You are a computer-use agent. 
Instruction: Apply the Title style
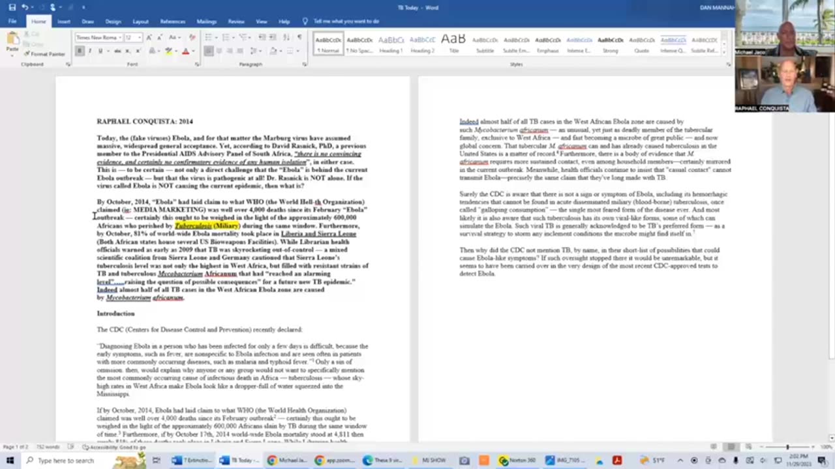click(453, 43)
